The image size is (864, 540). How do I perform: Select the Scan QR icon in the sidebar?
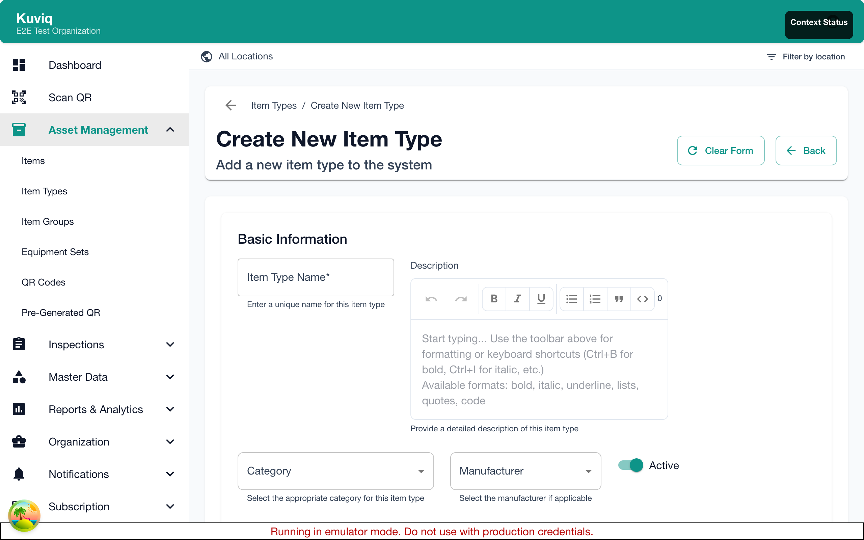19,97
